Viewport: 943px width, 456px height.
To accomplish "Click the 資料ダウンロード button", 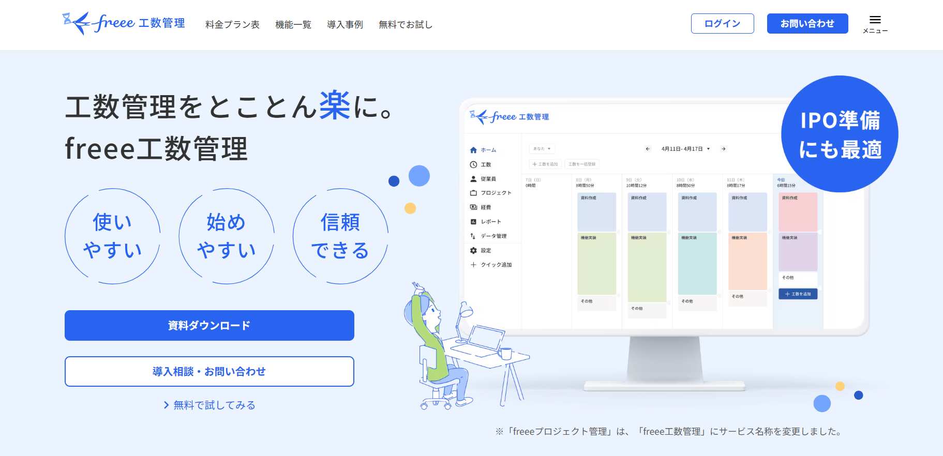I will tap(209, 325).
